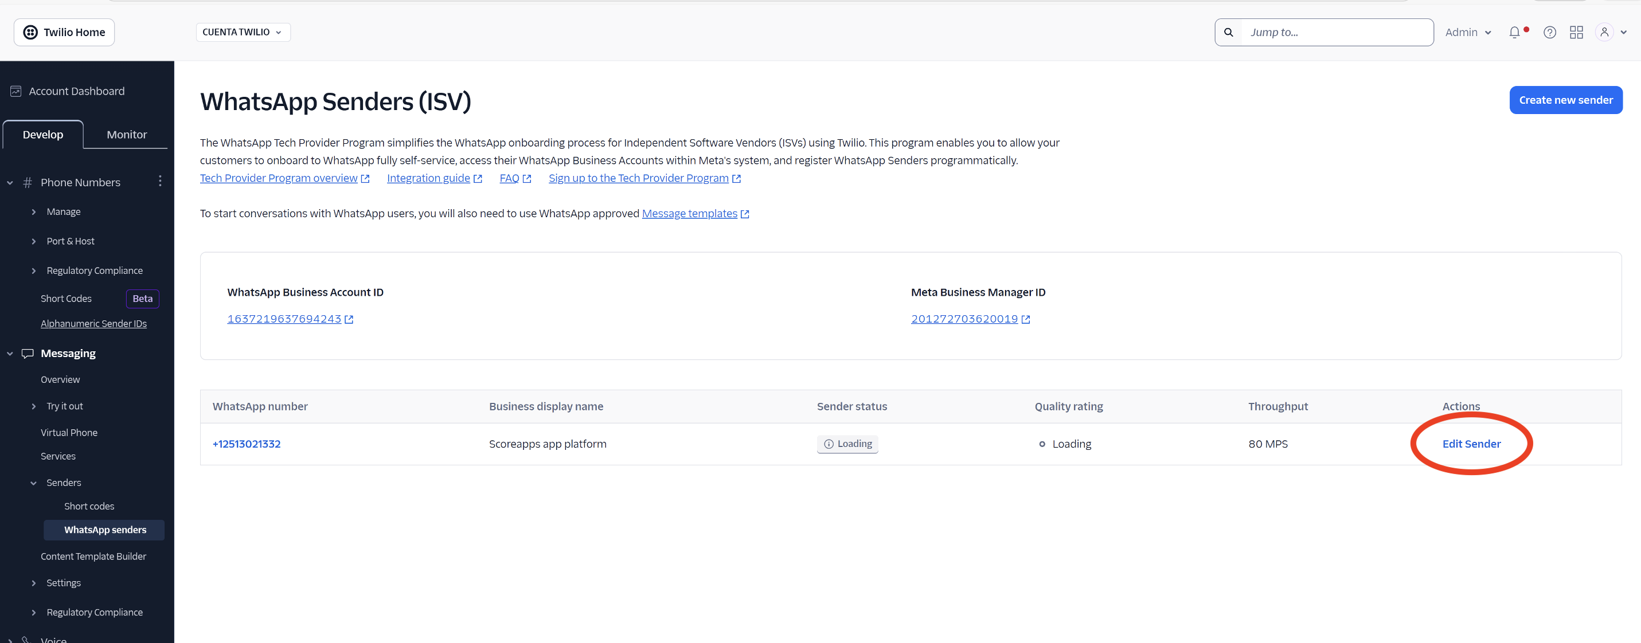
Task: Open the products grid icon
Action: tap(1576, 33)
